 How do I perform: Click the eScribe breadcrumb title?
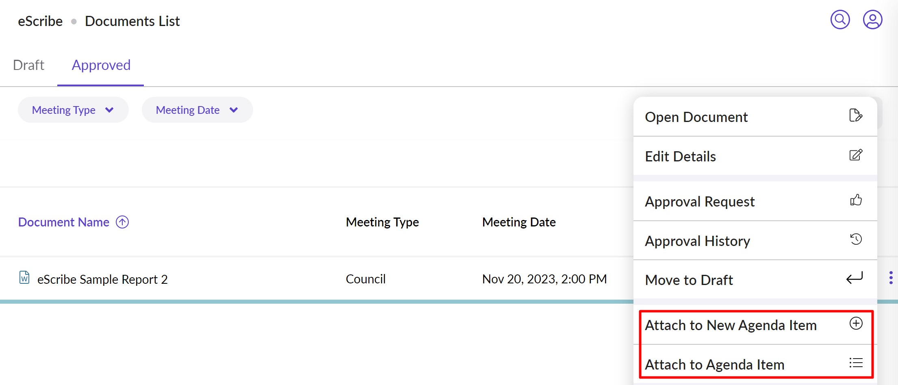click(x=40, y=21)
